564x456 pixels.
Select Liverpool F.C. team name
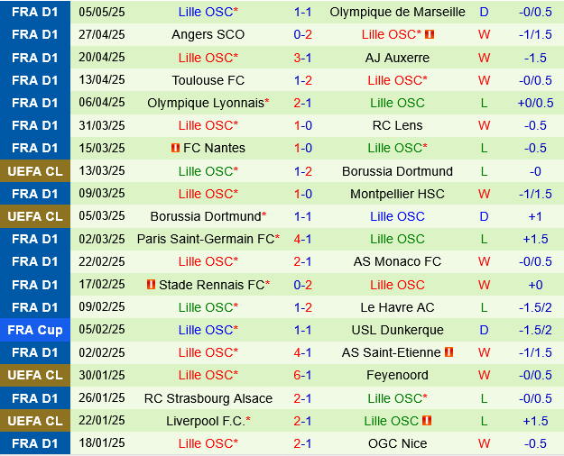click(x=208, y=421)
